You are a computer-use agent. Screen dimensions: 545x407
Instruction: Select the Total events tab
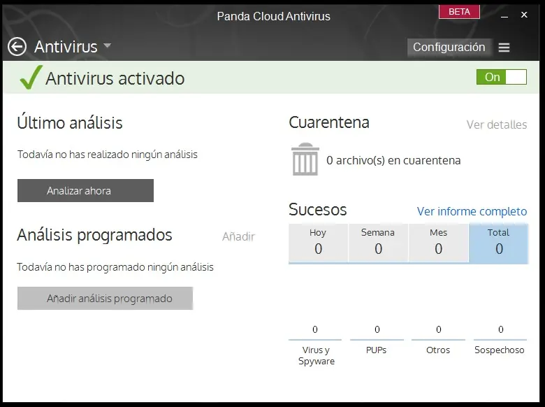point(499,243)
